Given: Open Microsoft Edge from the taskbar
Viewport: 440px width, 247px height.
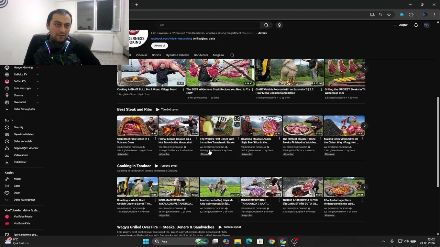Looking at the screenshot, I should (x=249, y=241).
